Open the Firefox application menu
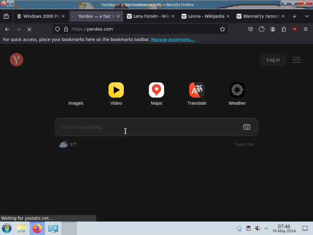 [306, 29]
